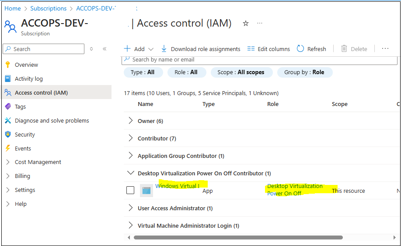401x246 pixels.
Task: Select Activity log in the sidebar
Action: point(28,79)
